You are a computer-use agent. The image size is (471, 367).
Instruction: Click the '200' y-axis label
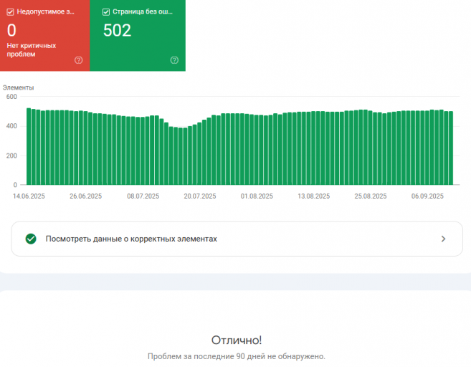tap(11, 156)
